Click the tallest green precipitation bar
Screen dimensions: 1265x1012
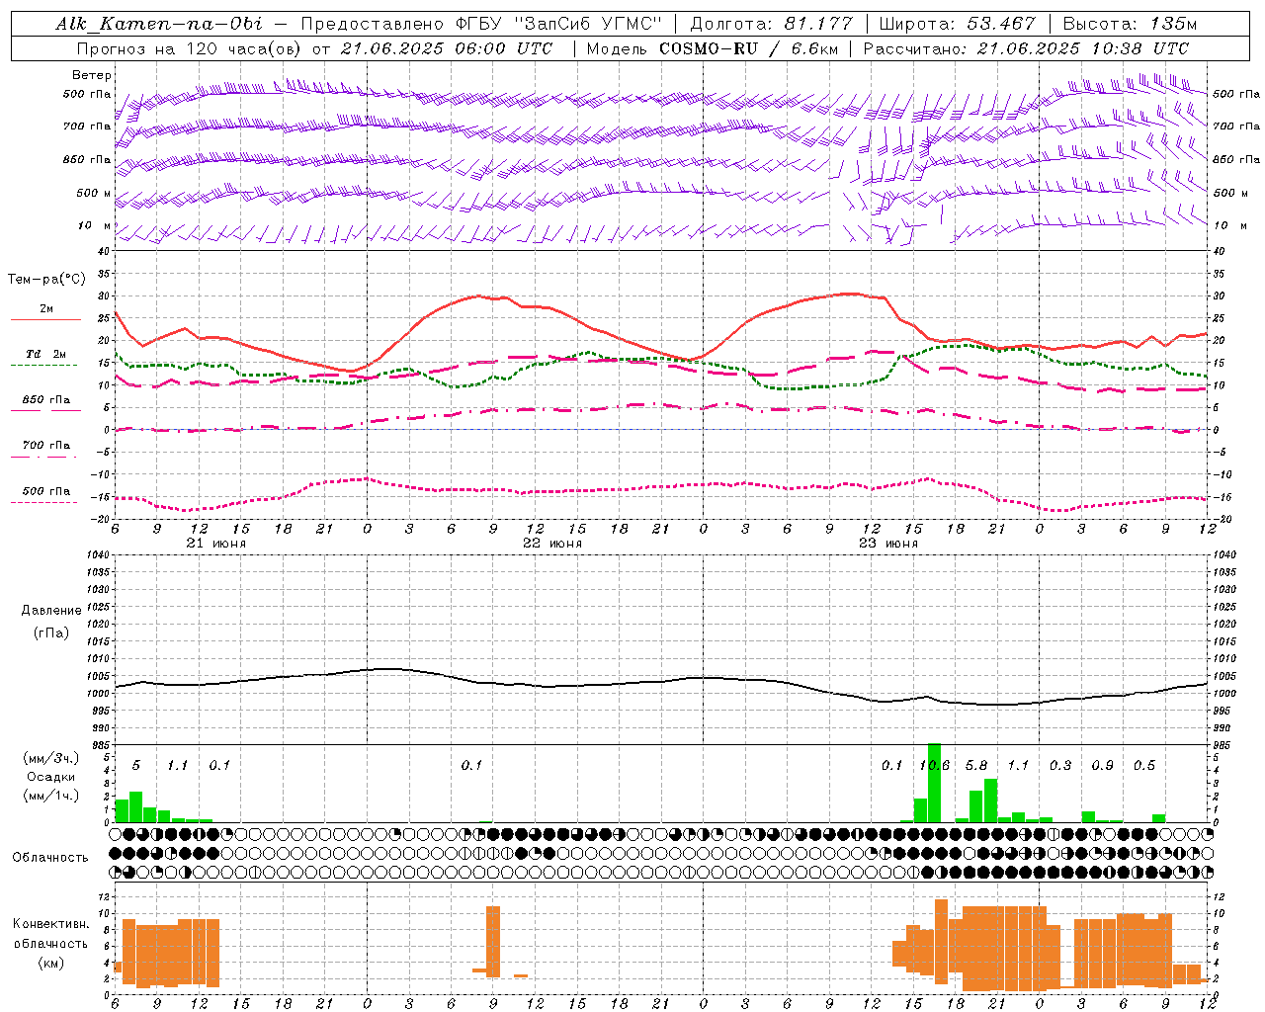934,783
